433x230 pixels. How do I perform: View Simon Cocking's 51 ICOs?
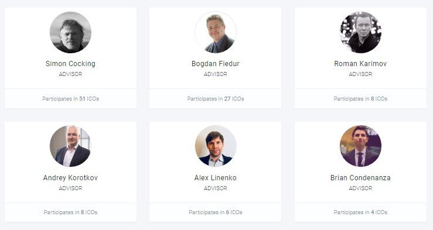tap(70, 99)
